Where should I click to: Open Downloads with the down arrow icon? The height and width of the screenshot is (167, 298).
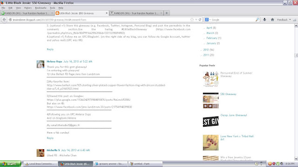[264, 19]
